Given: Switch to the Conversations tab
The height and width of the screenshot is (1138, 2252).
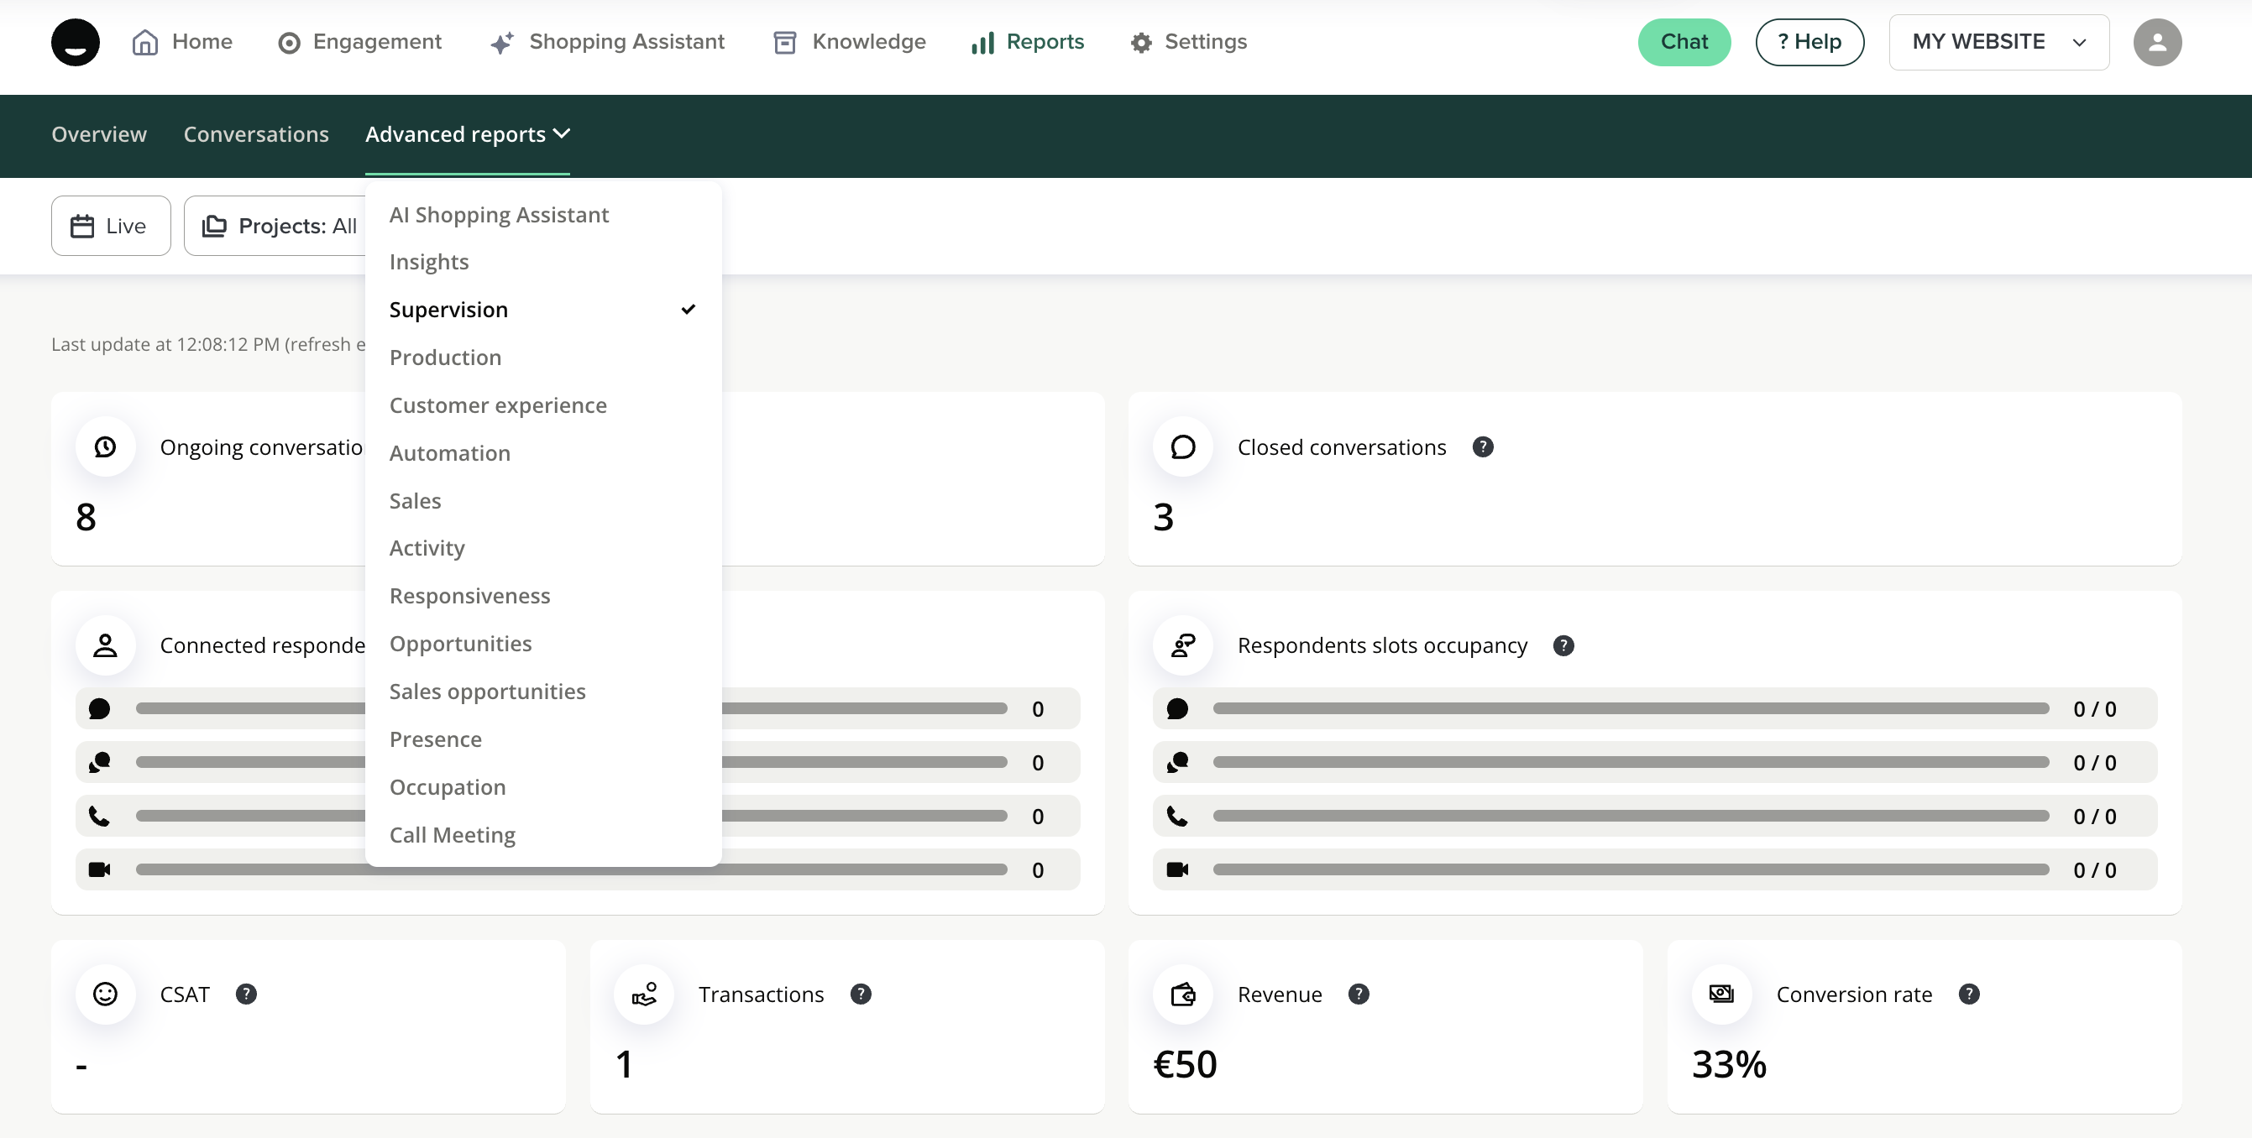Looking at the screenshot, I should (255, 134).
